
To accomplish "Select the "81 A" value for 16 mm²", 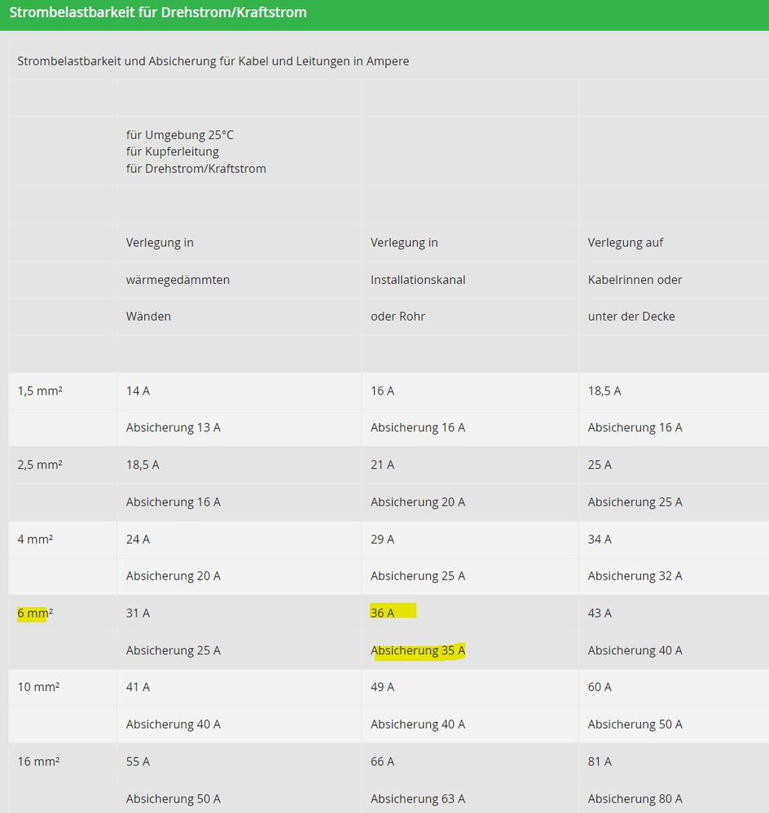I will tap(599, 761).
